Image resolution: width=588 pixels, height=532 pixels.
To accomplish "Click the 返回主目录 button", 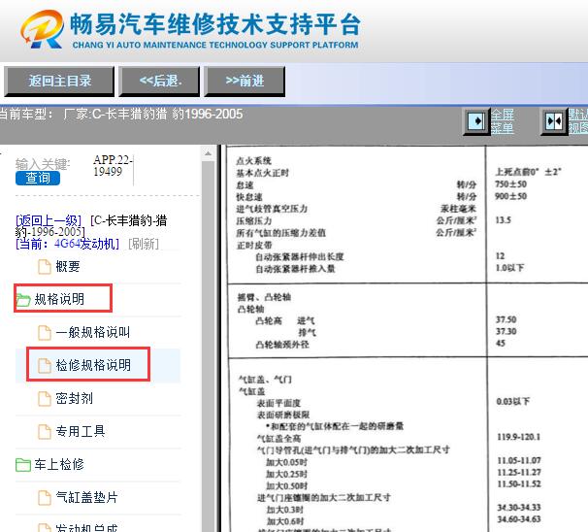I will tap(59, 81).
